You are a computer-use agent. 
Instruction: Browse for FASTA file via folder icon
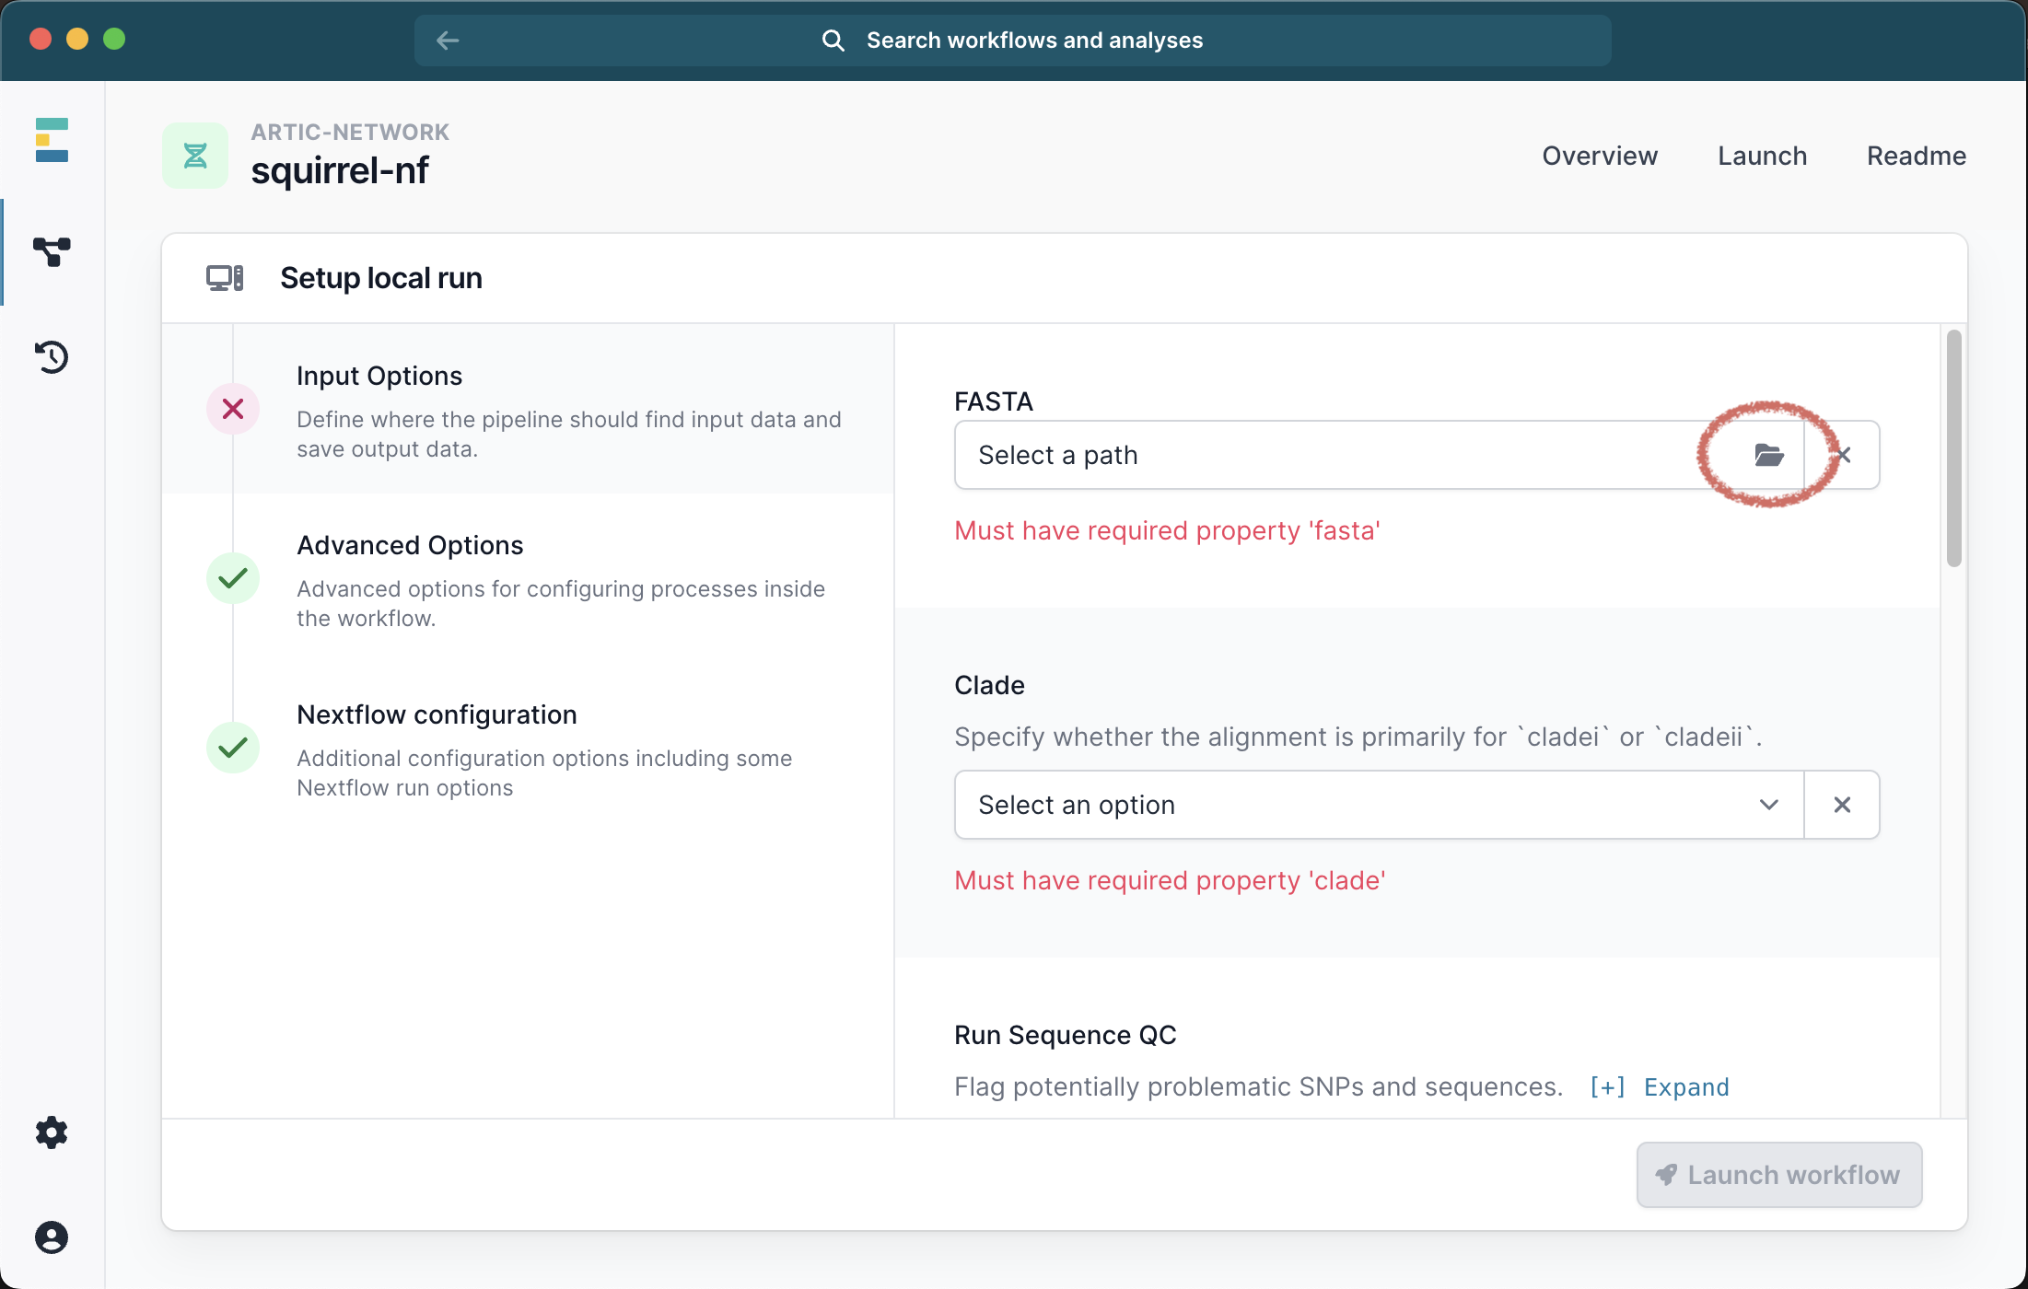[x=1768, y=455]
